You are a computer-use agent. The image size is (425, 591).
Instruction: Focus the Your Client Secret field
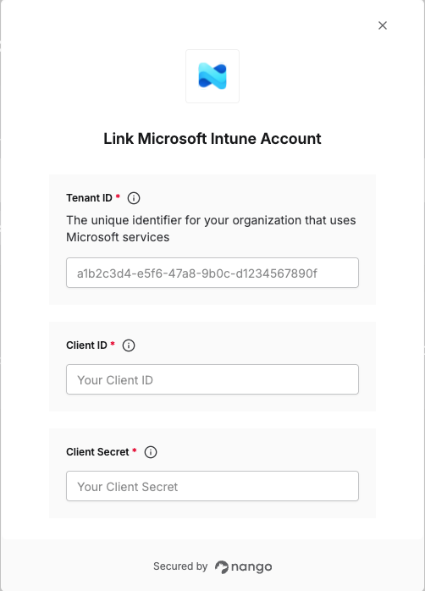pos(212,486)
